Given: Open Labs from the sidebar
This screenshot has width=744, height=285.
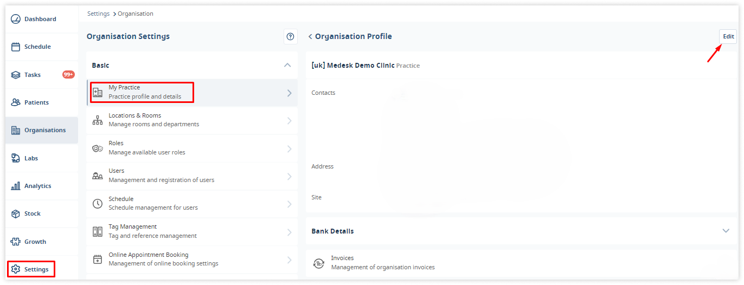Looking at the screenshot, I should tap(42, 158).
